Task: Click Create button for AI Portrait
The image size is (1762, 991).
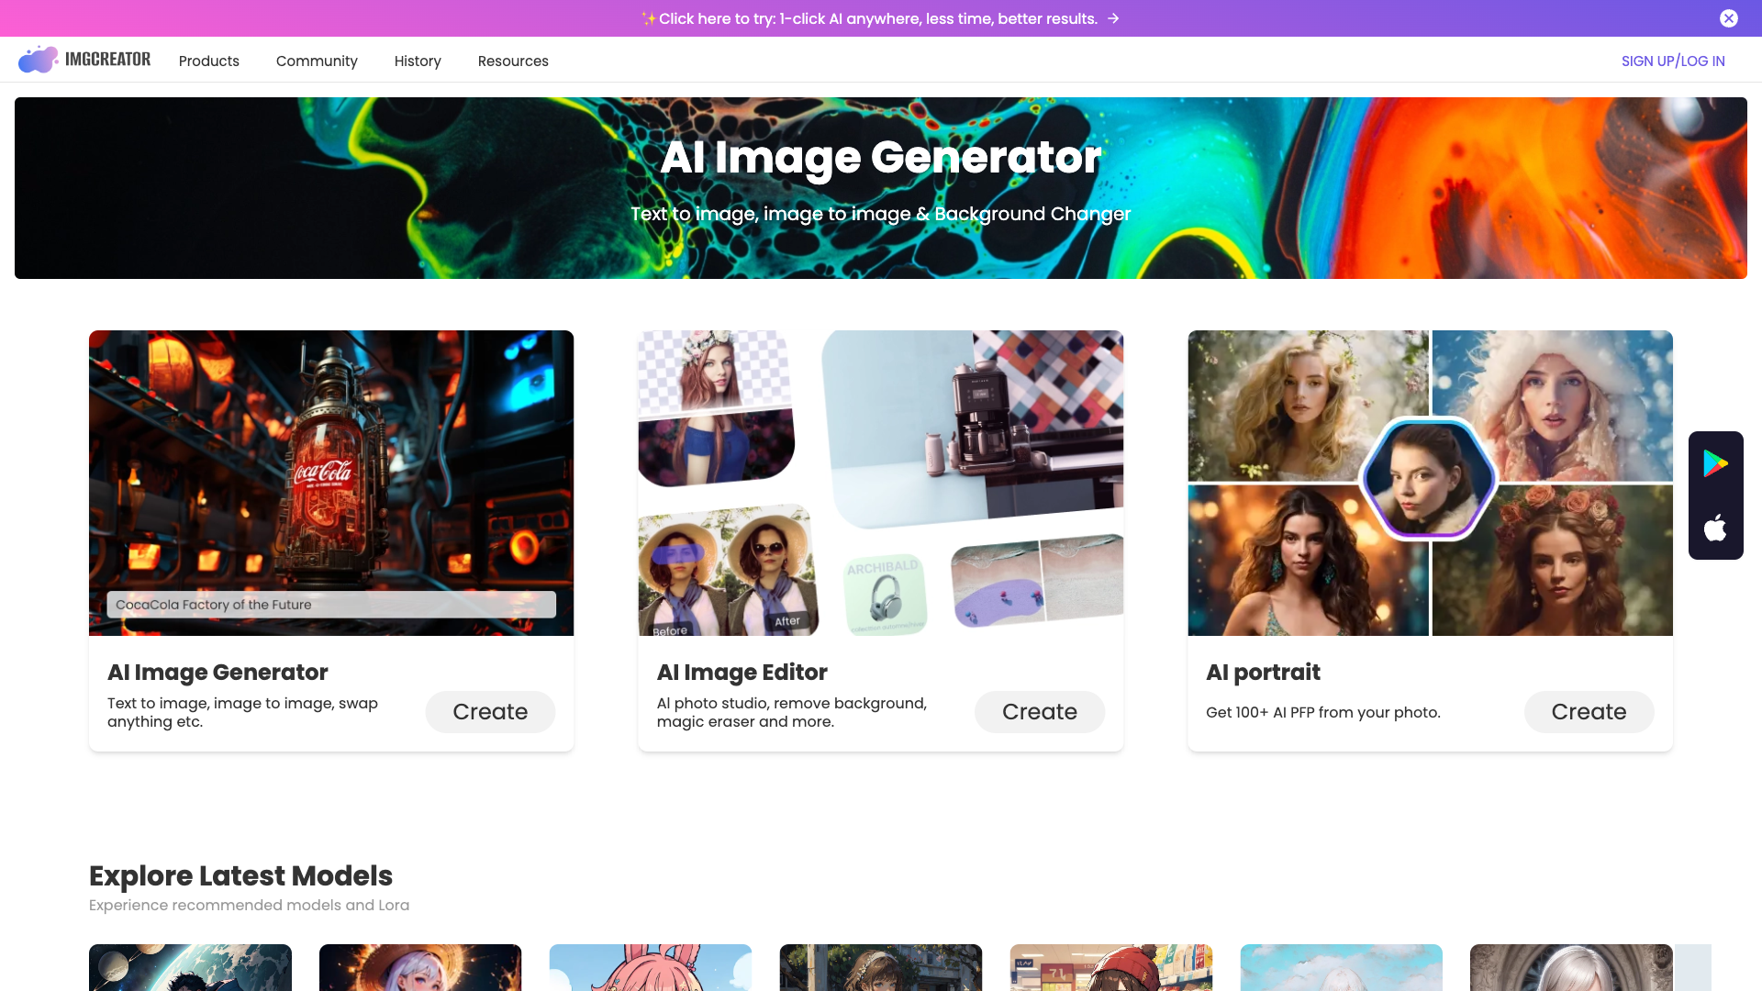Action: pos(1589,711)
